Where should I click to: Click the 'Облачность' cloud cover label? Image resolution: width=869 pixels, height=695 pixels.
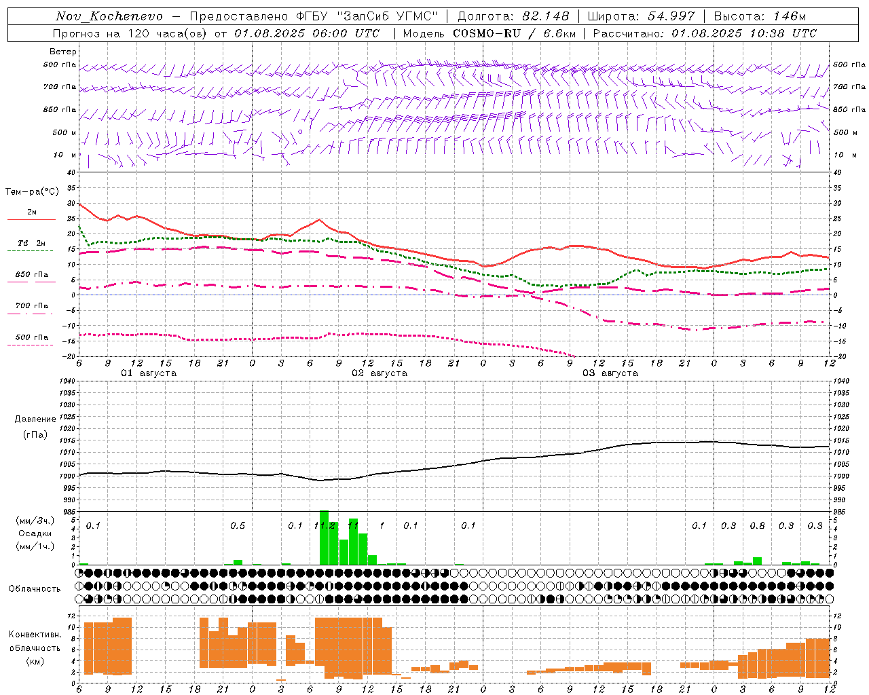35,589
